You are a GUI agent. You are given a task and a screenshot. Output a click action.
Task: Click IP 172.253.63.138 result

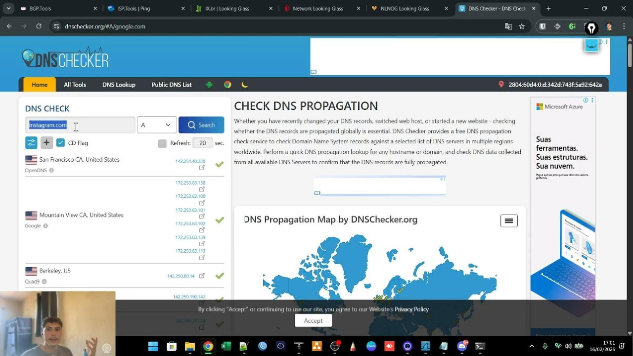(x=190, y=182)
